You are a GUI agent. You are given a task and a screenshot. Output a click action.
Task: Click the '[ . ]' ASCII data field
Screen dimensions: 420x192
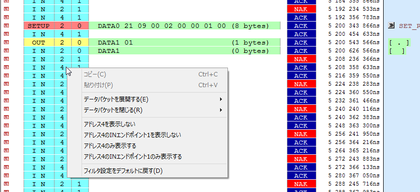399,43
